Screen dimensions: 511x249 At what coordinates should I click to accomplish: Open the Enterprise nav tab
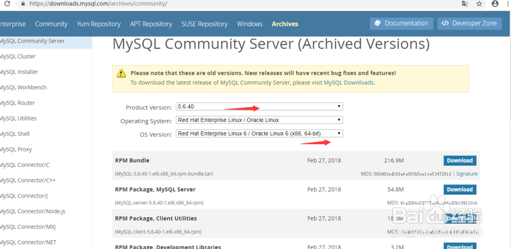pos(13,24)
